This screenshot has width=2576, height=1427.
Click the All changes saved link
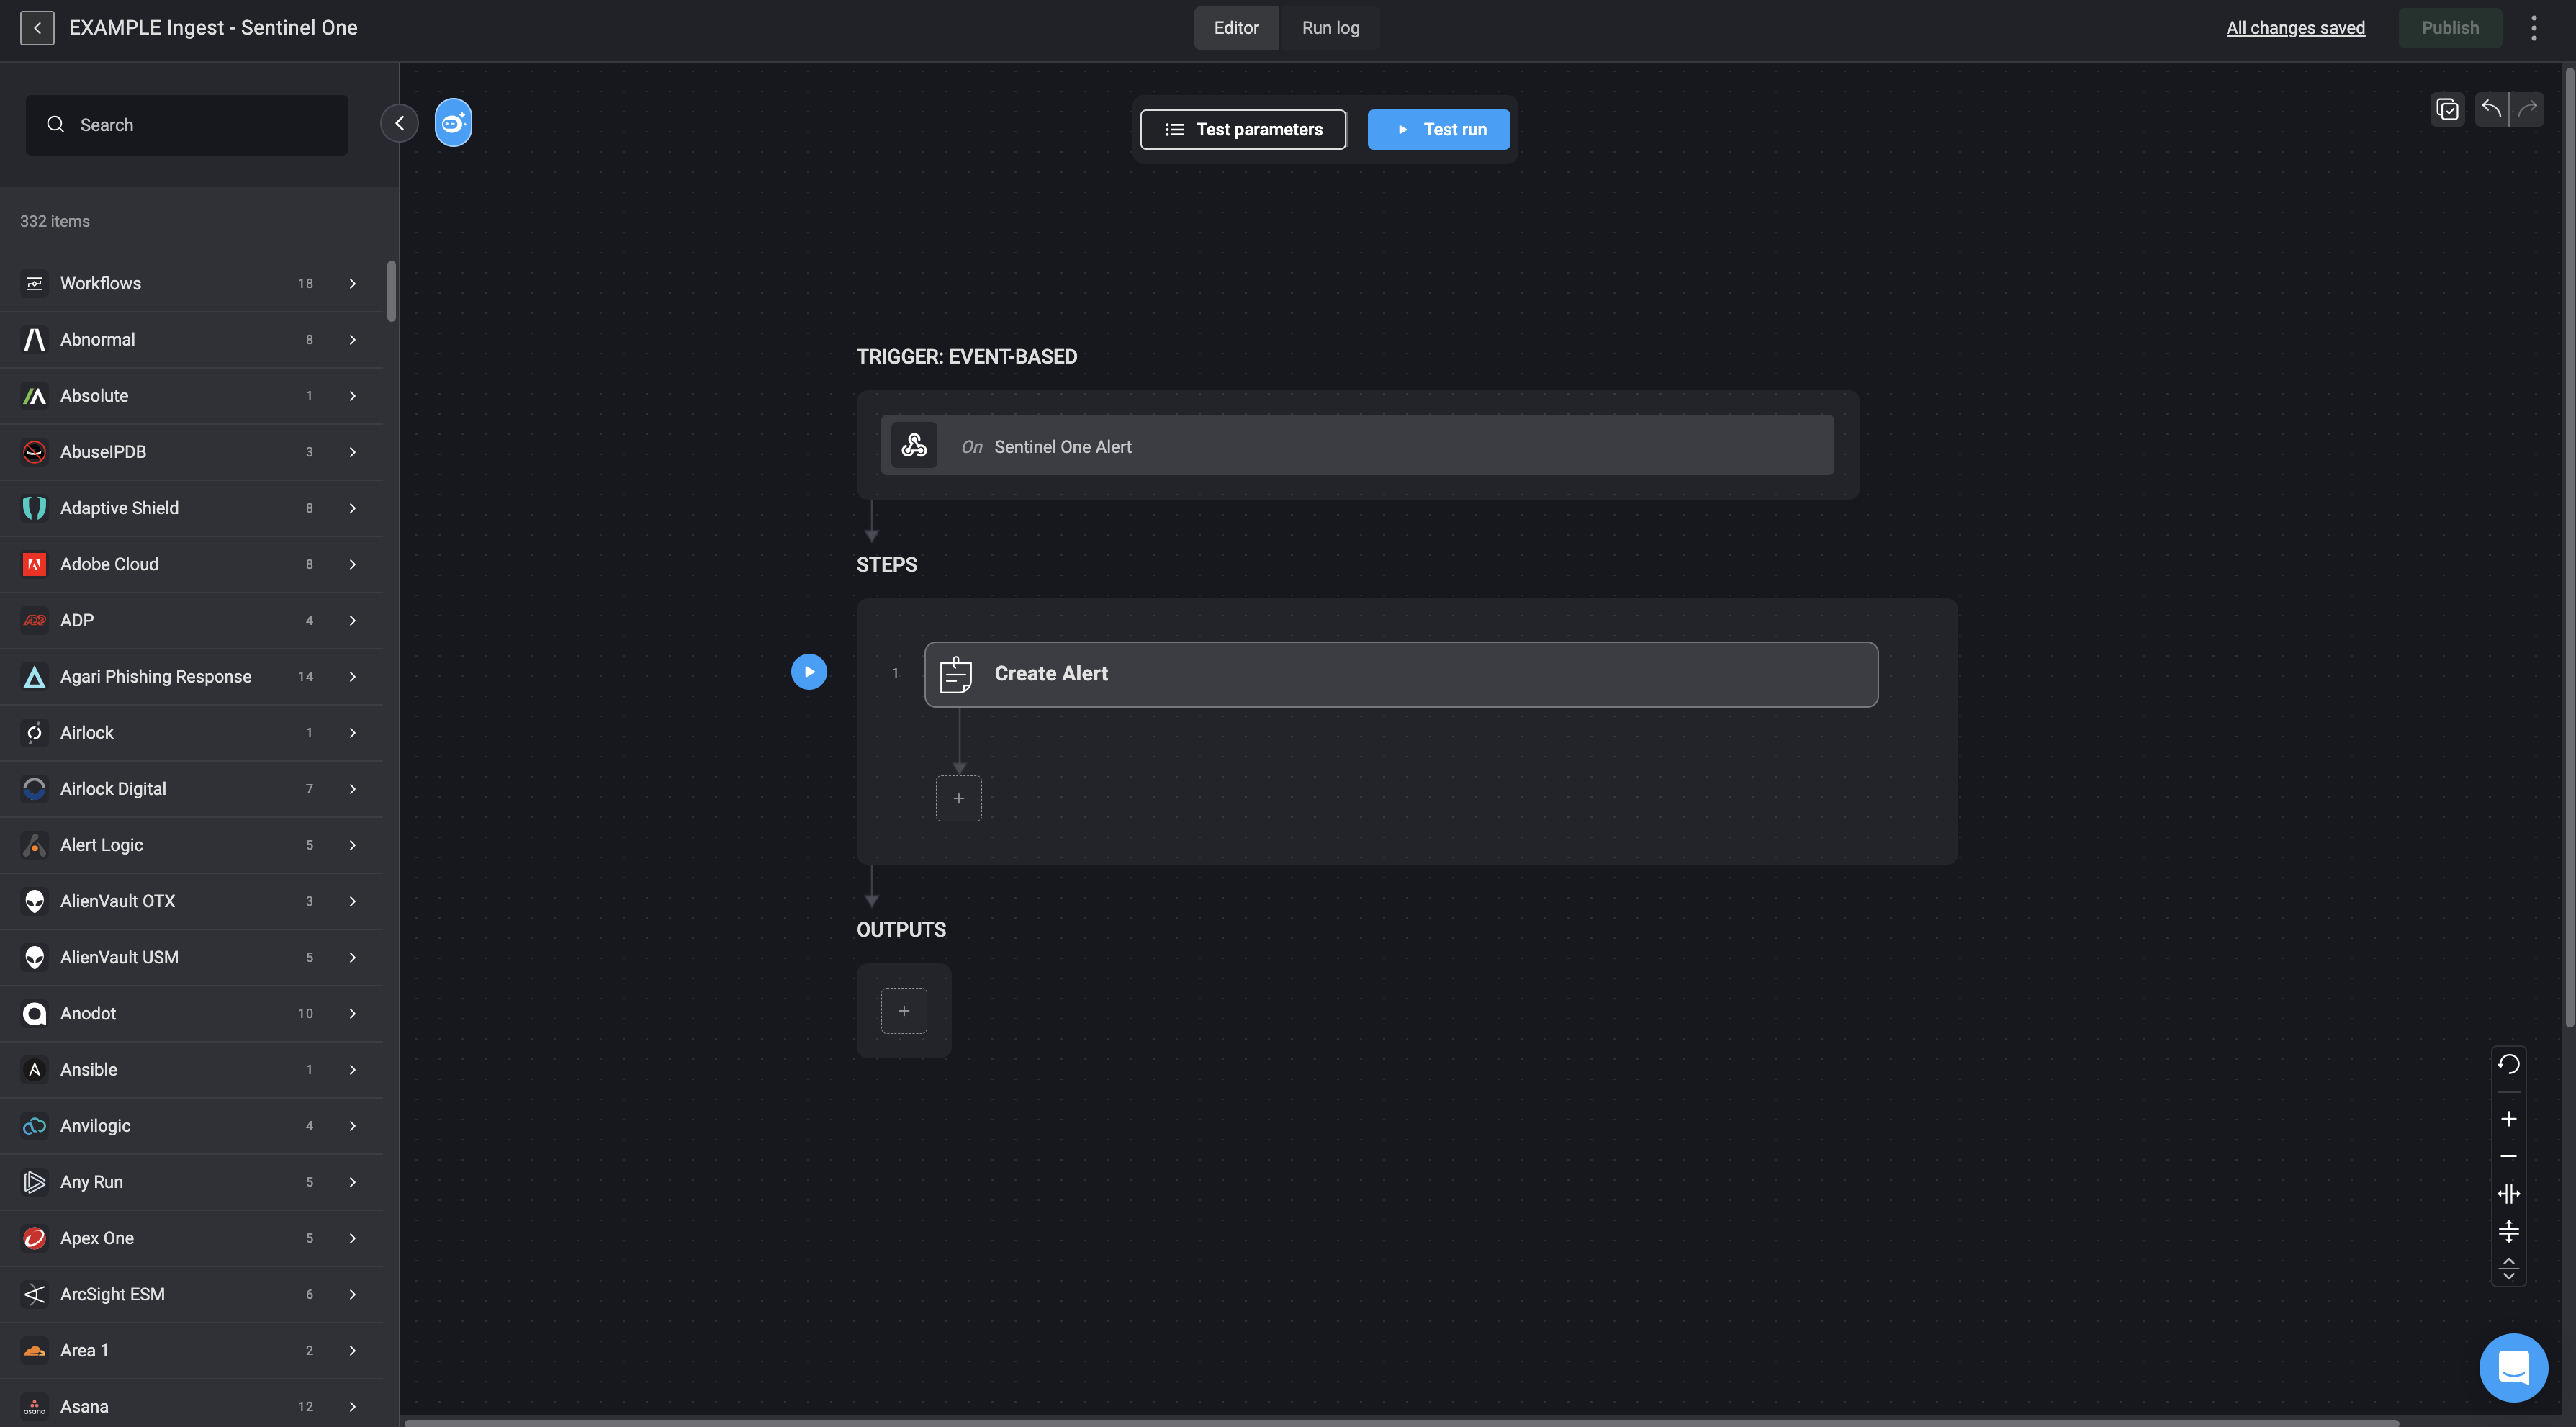(x=2295, y=27)
